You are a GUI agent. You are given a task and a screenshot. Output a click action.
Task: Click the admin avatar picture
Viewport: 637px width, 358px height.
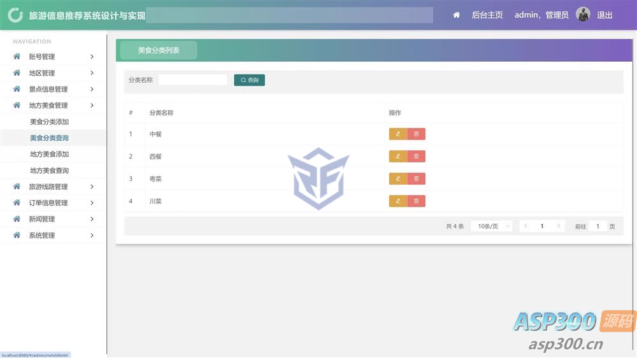(x=583, y=15)
